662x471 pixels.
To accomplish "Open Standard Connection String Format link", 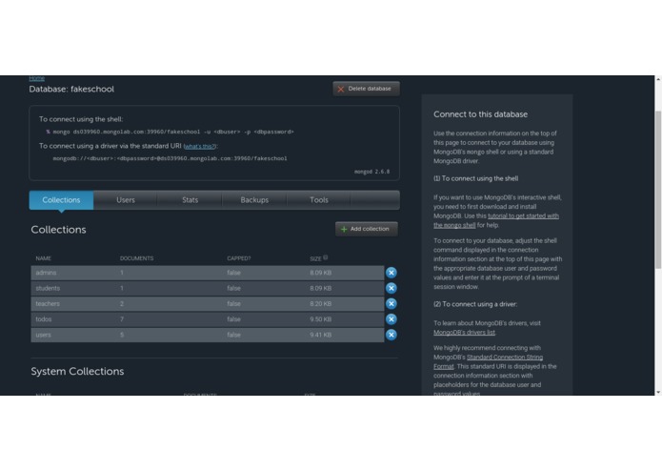I will click(x=489, y=362).
